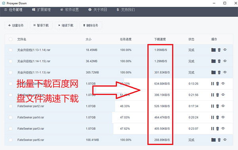The width and height of the screenshot is (238, 150).
Task: Pause FateSeeker.part4.rar download
Action: click(x=213, y=117)
